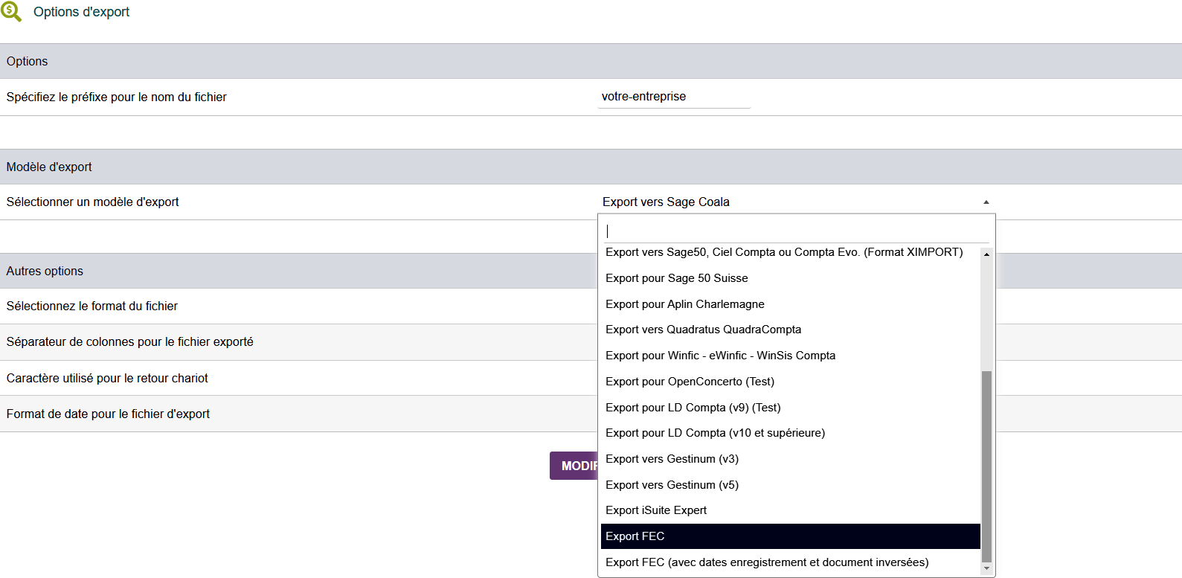Image resolution: width=1182 pixels, height=578 pixels.
Task: Click the dropdown search input box
Action: pos(797,231)
